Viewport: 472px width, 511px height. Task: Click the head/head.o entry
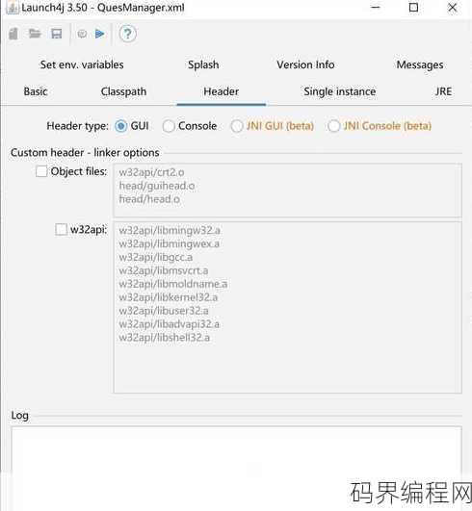[149, 199]
